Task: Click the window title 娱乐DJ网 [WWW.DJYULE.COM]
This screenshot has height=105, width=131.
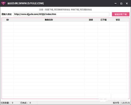Action: tap(26, 3)
